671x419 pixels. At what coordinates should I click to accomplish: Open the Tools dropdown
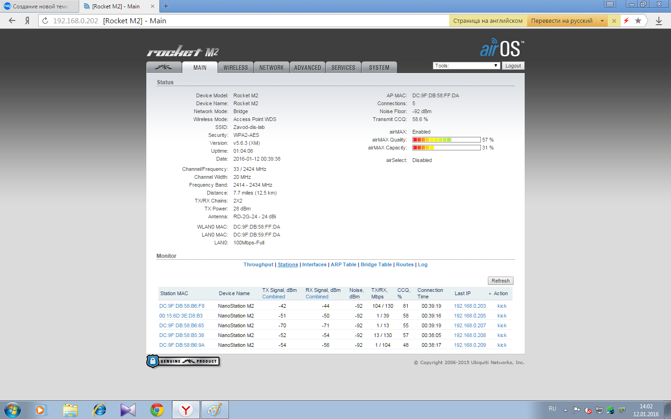(x=466, y=66)
